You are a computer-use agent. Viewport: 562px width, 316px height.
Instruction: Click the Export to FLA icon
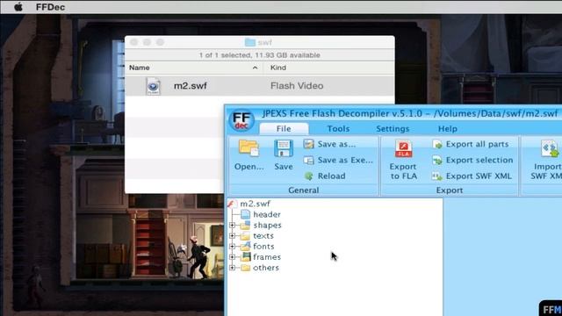[x=403, y=148]
